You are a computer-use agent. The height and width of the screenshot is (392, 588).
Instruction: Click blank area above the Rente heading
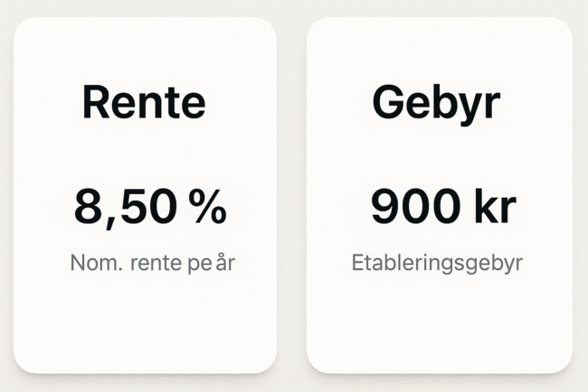tap(145, 50)
